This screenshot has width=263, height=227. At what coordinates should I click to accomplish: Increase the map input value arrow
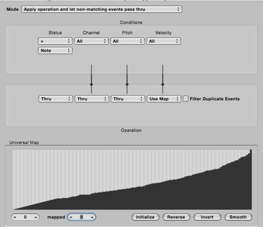[35, 217]
